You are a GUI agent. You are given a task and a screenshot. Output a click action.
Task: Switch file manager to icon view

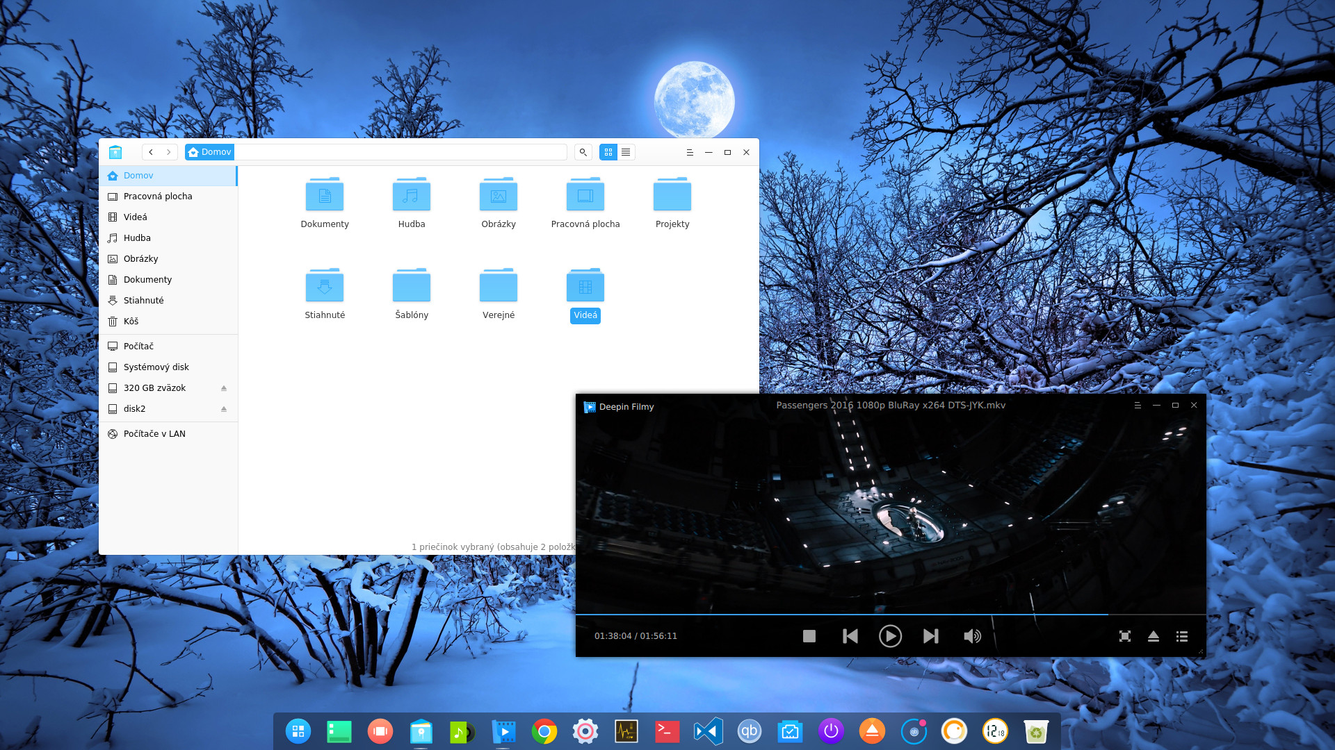pyautogui.click(x=608, y=152)
